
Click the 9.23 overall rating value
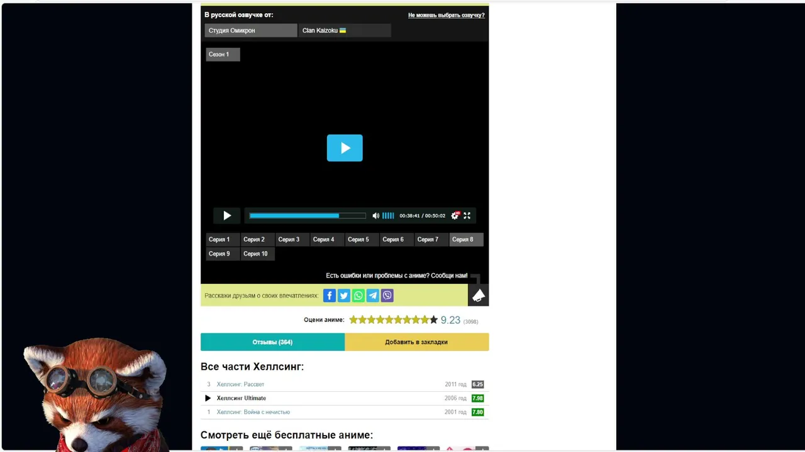tap(450, 320)
